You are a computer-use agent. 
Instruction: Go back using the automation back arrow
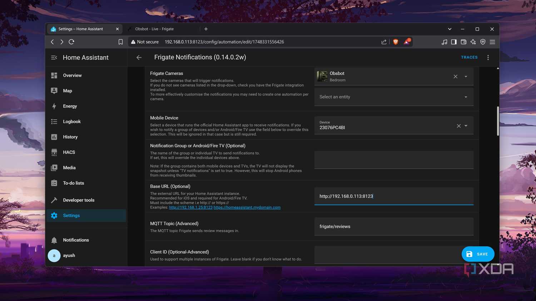pos(139,57)
